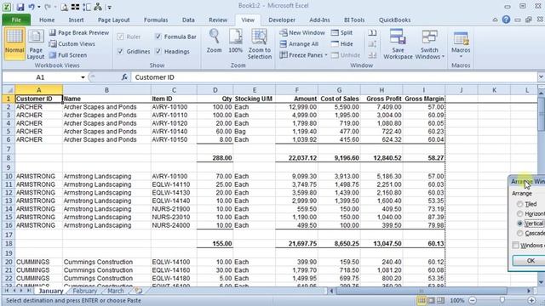Select column F header

coord(296,90)
